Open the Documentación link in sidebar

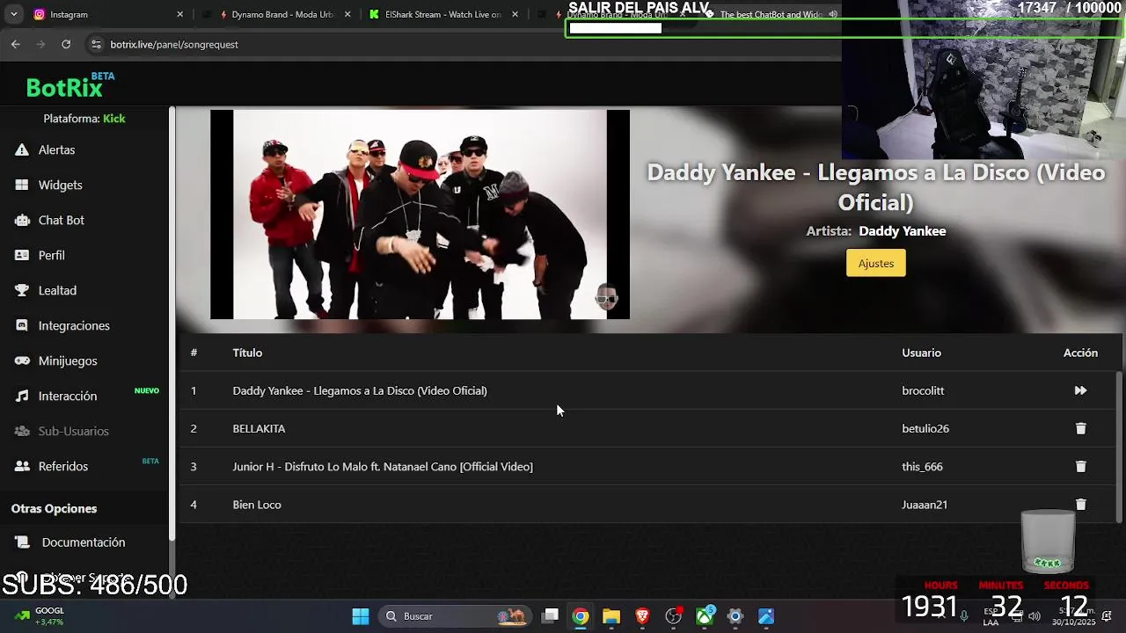coord(83,542)
